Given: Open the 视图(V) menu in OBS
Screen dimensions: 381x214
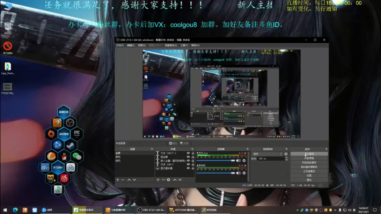Looking at the screenshot, I should point(141,45).
